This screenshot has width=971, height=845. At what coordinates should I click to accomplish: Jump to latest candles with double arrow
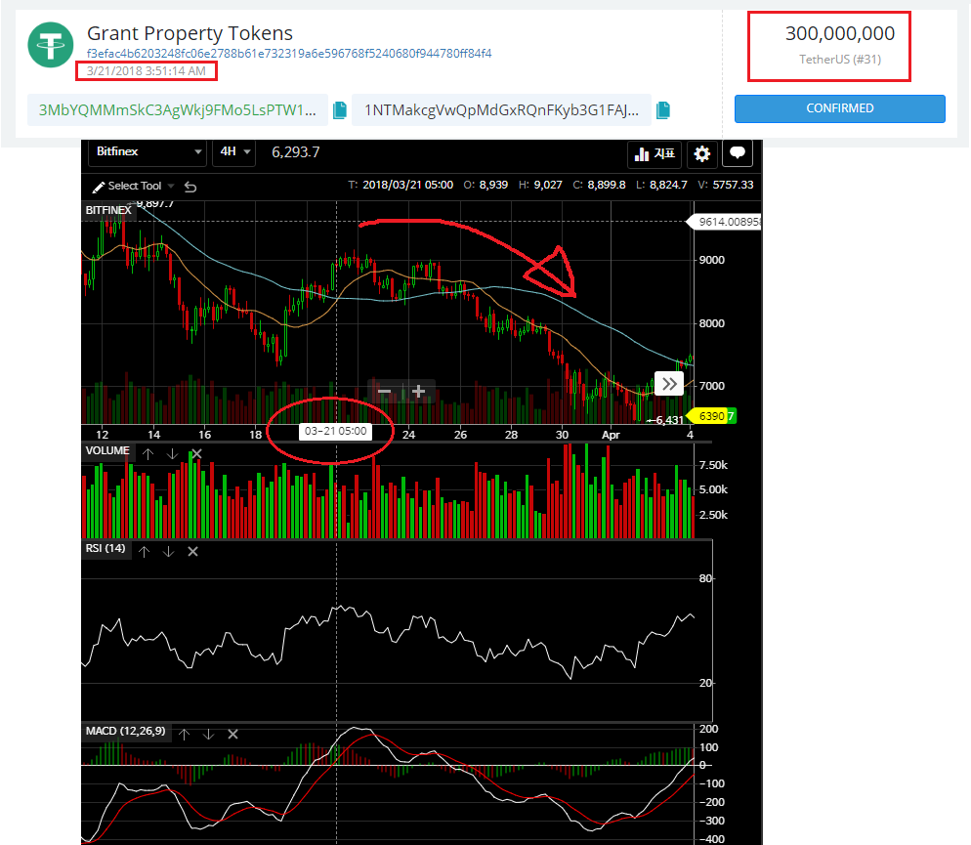pos(669,384)
